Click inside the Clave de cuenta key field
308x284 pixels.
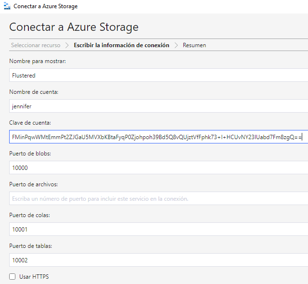(158, 137)
